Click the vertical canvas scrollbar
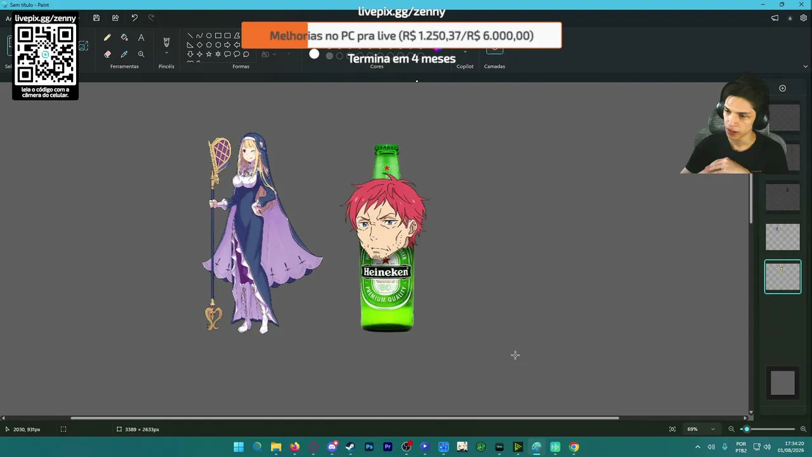Viewport: 812px width, 457px height. point(751,197)
